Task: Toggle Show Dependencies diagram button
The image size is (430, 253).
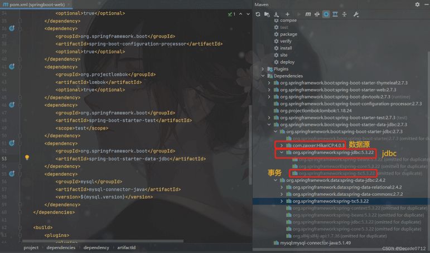Action: (x=335, y=14)
